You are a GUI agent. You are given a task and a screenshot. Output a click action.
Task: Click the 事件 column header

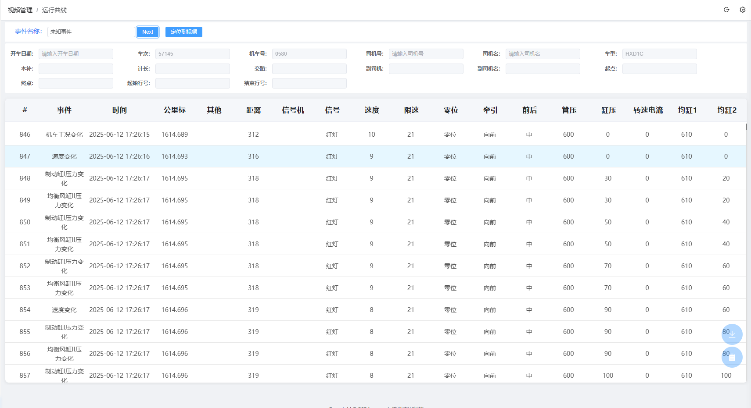pyautogui.click(x=64, y=110)
